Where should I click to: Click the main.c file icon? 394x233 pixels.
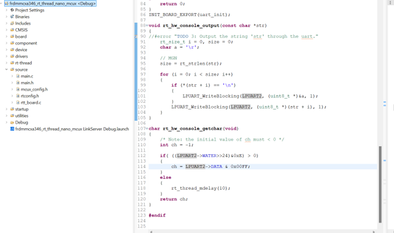[x=18, y=76]
